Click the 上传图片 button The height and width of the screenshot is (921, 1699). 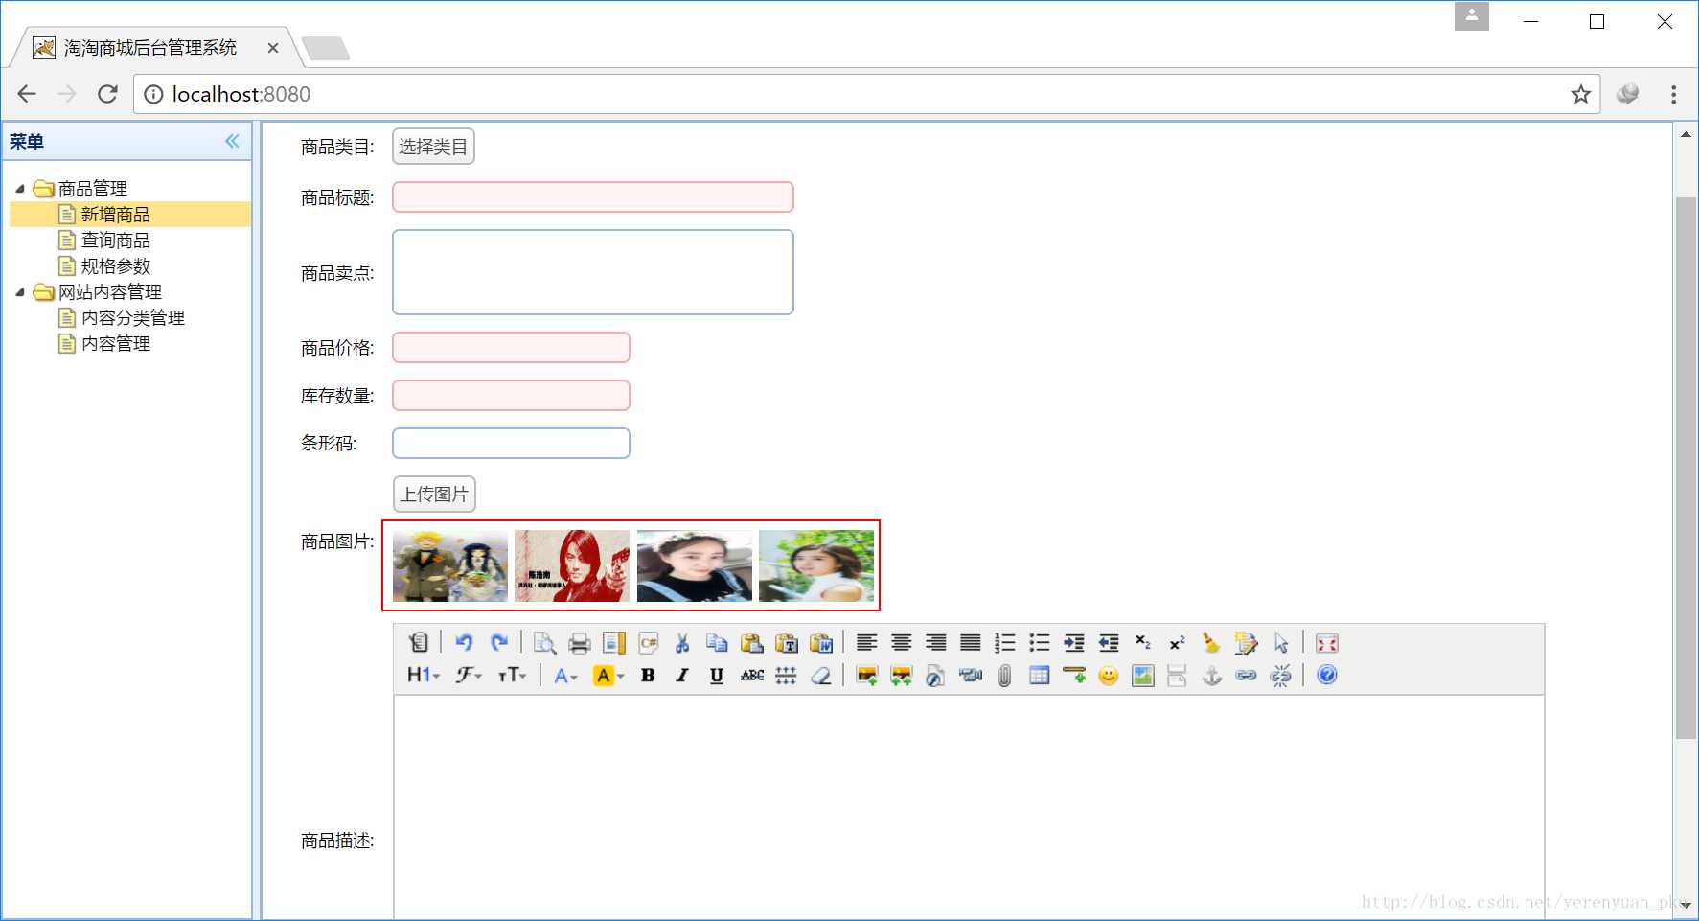coord(434,495)
